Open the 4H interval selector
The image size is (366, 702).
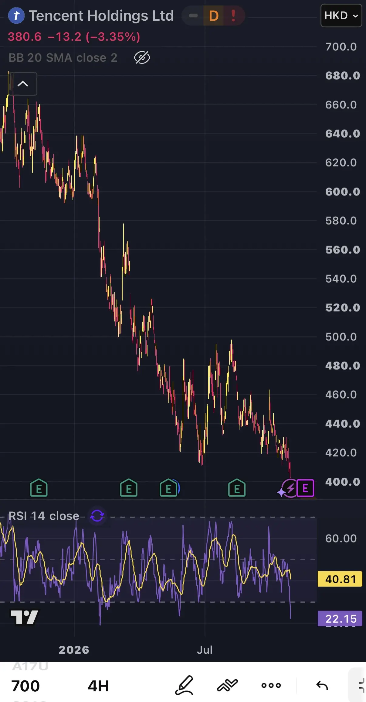98,686
